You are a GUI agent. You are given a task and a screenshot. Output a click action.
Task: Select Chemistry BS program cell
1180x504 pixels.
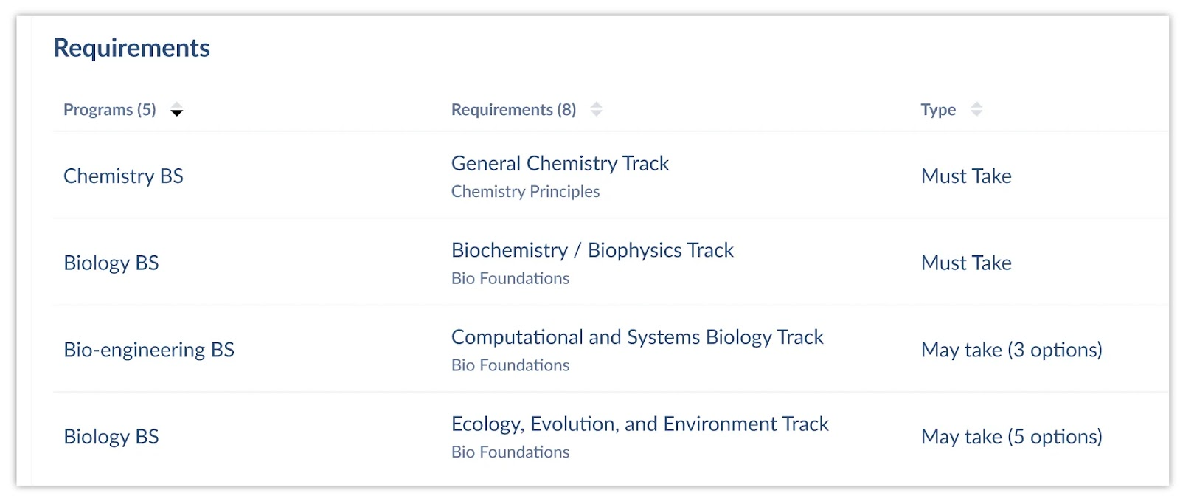(123, 176)
